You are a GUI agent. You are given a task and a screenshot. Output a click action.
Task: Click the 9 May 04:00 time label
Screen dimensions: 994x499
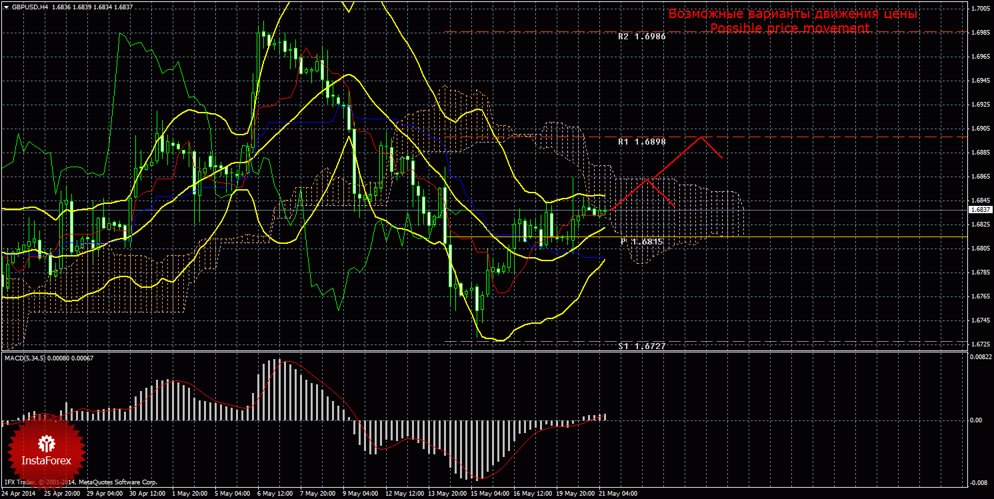pos(359,494)
